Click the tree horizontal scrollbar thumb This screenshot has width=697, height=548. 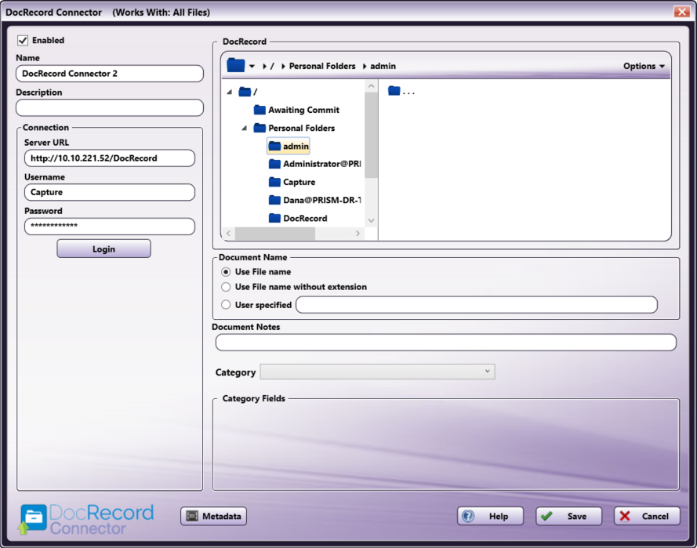click(274, 234)
